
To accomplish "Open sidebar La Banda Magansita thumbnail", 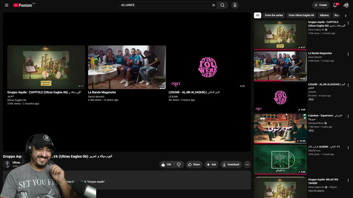I will 280,66.
